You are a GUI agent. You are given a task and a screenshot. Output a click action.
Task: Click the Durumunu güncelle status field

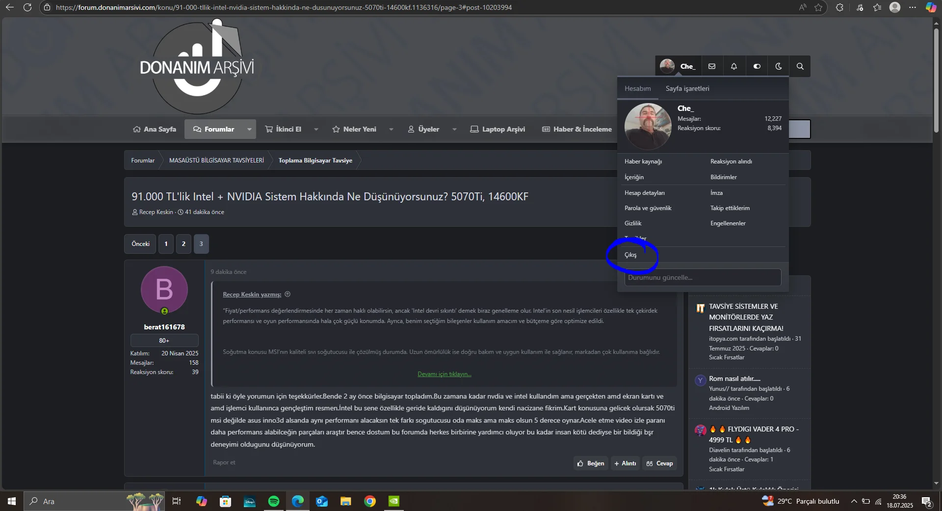point(703,277)
